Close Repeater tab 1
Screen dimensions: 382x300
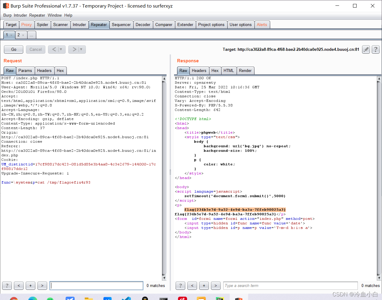click(x=11, y=35)
